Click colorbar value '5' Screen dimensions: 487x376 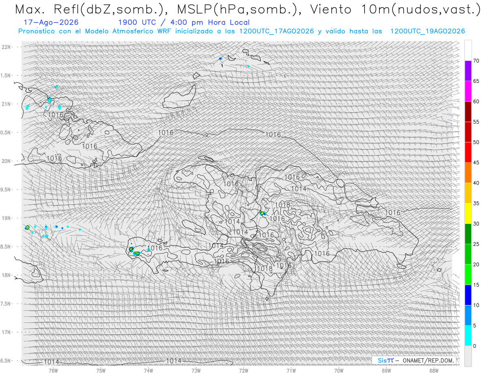point(475,325)
